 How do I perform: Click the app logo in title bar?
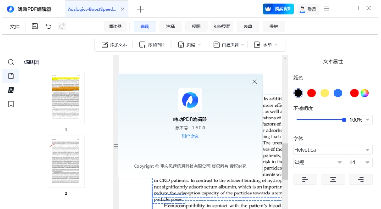click(x=10, y=9)
